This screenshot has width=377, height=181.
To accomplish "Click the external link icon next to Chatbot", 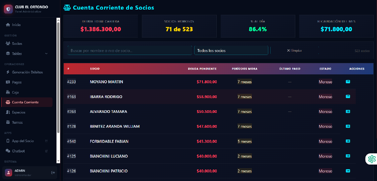I will click(46, 151).
